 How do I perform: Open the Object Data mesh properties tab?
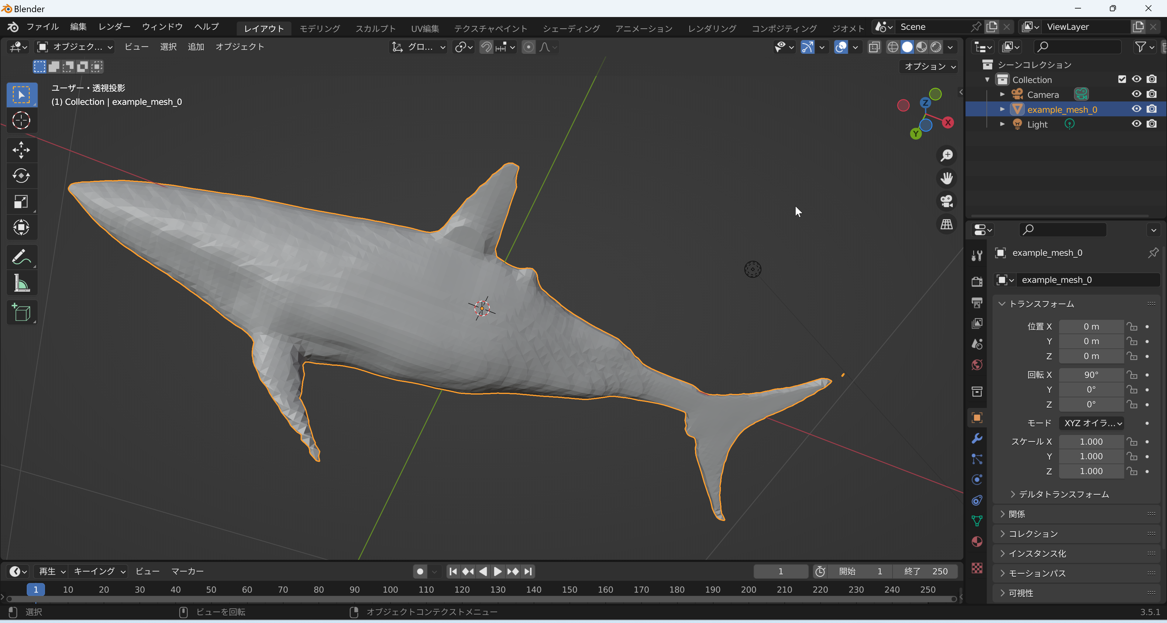[x=977, y=521]
